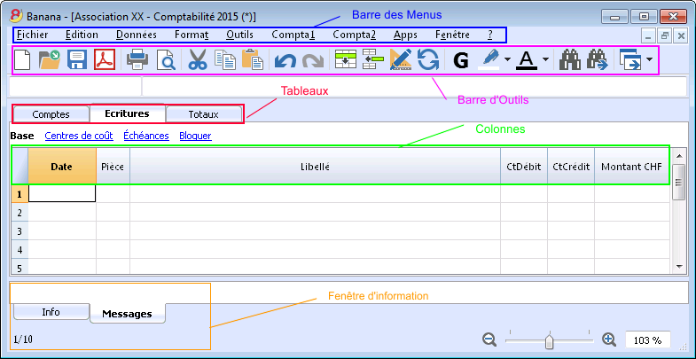
Task: Click the CtCrédit column header
Action: (571, 167)
